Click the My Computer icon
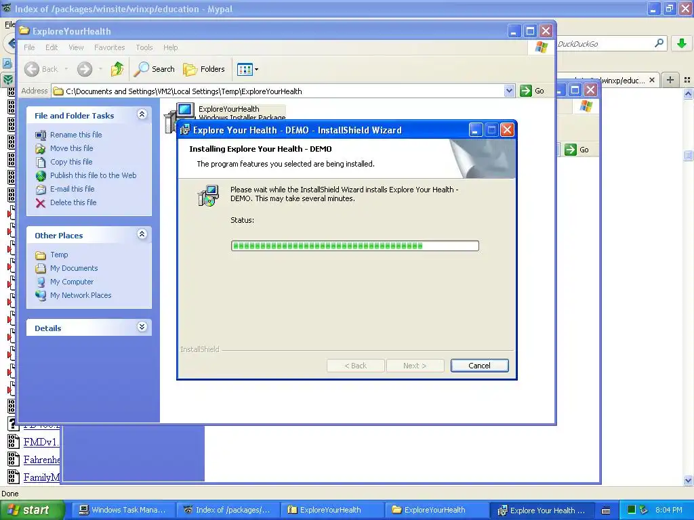This screenshot has height=520, width=694. click(41, 282)
